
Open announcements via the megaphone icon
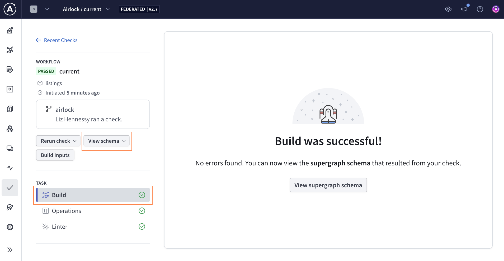point(464,9)
